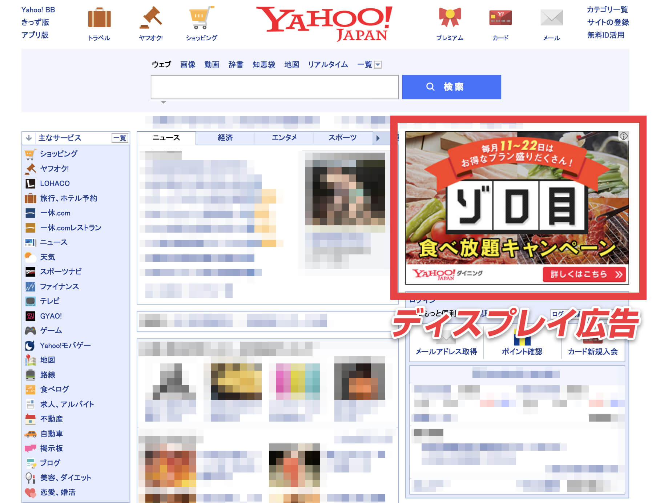Click the 食べログ icon
652x503 pixels.
click(x=30, y=389)
